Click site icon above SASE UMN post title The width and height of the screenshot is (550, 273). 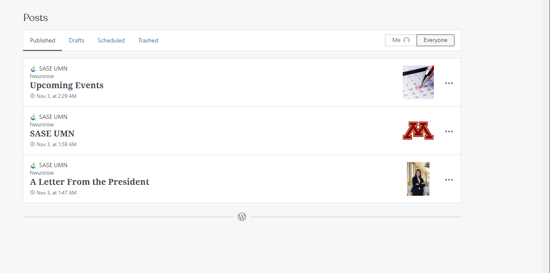[33, 117]
